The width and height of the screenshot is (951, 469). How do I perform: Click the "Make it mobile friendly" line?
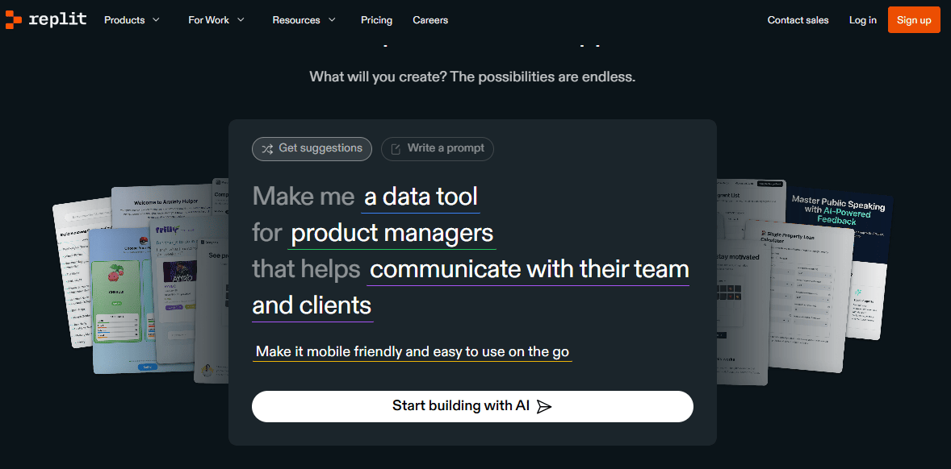pyautogui.click(x=412, y=352)
